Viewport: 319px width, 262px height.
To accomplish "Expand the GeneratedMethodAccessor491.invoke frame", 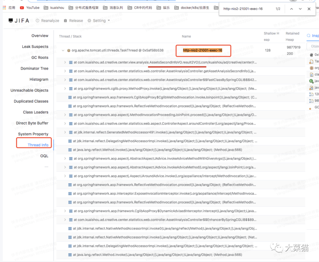I will coord(65,132).
